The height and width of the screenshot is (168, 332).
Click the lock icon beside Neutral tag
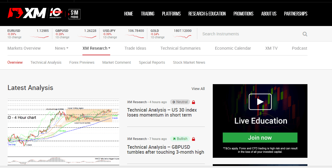(x=193, y=102)
